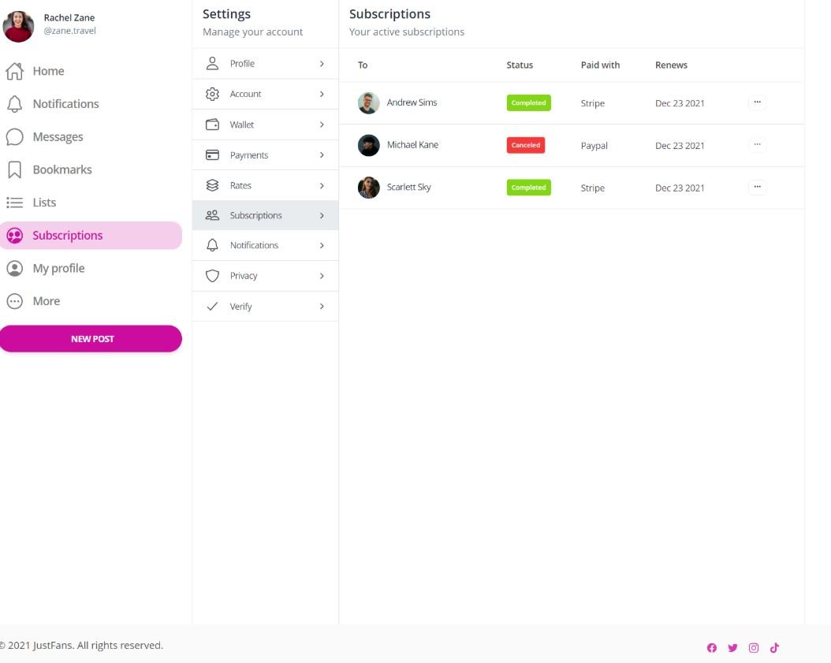Screen dimensions: 831x663
Task: Select Rates in settings menu
Action: [x=240, y=186]
